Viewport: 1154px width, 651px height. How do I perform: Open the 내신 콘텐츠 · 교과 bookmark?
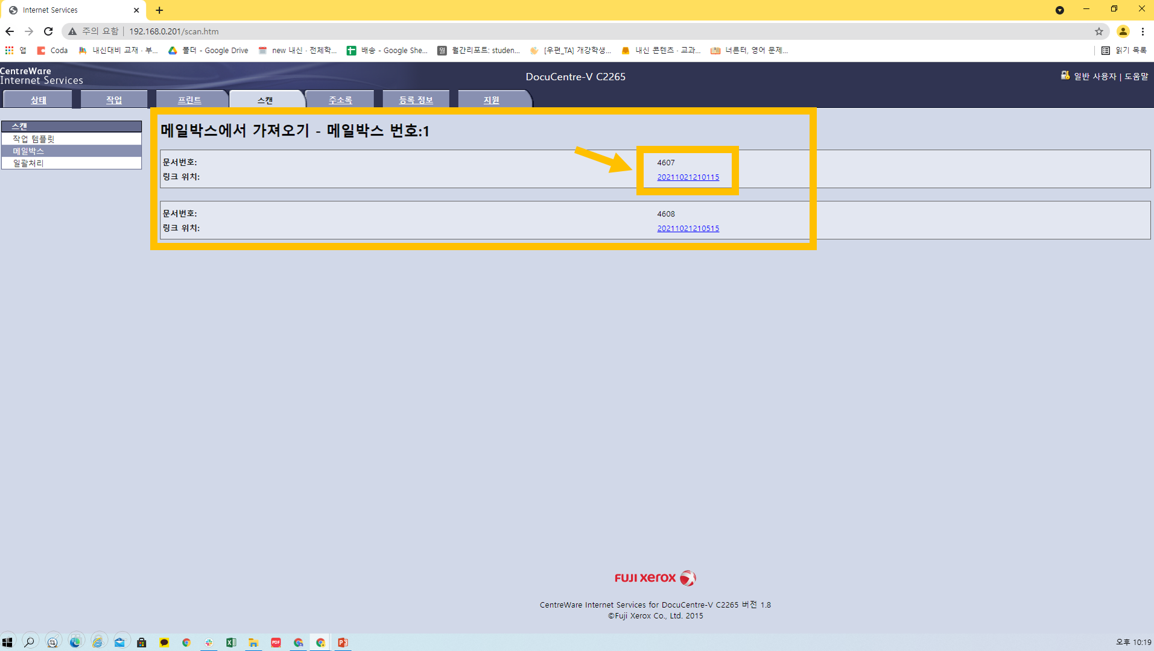pos(661,51)
